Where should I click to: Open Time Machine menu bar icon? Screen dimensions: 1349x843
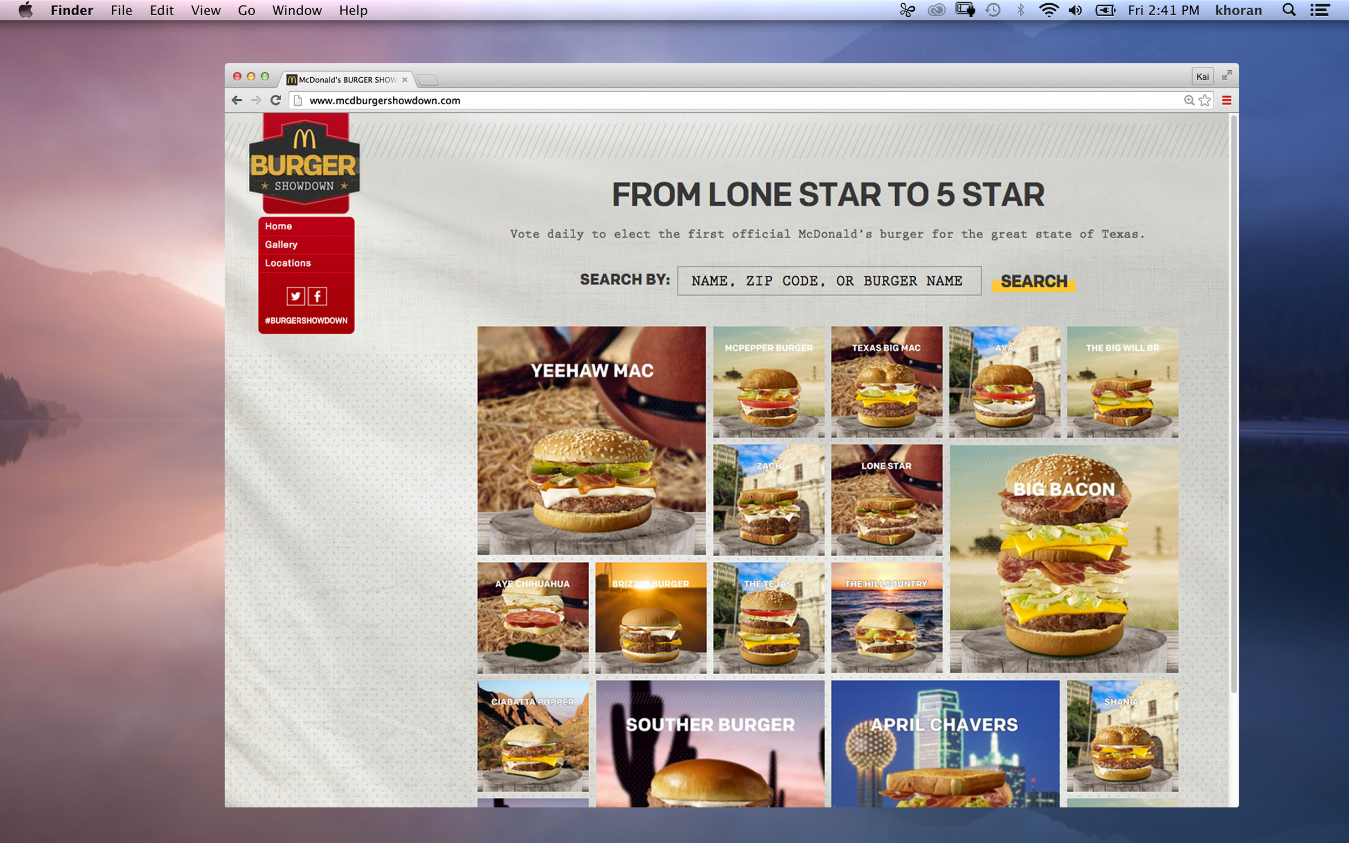tap(993, 10)
